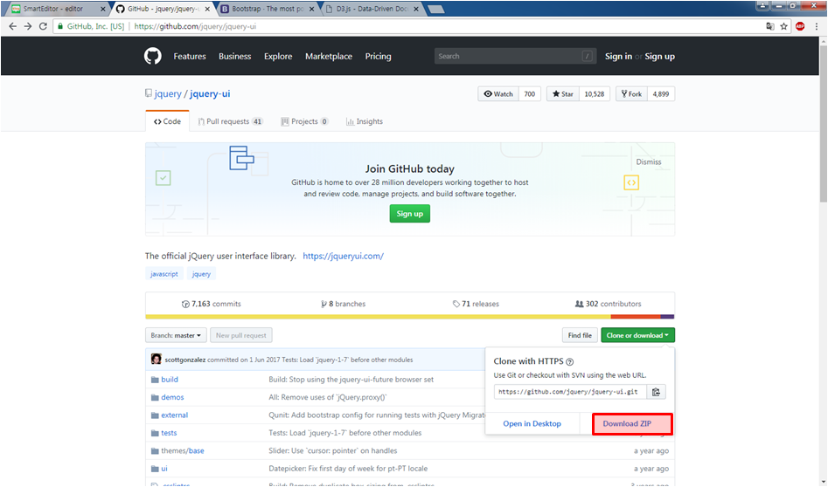Reload the page with refresh icon

[x=44, y=26]
